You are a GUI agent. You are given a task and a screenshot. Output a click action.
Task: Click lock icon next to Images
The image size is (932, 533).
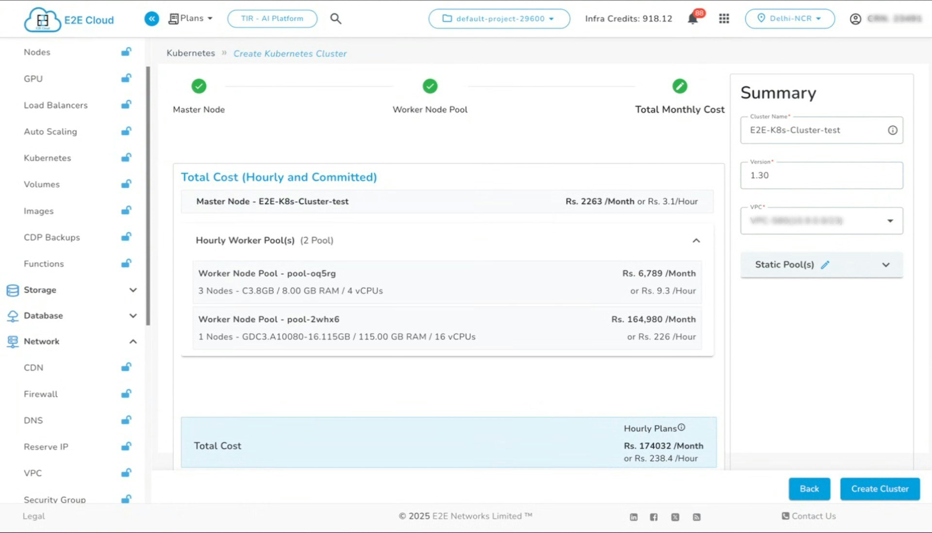126,210
